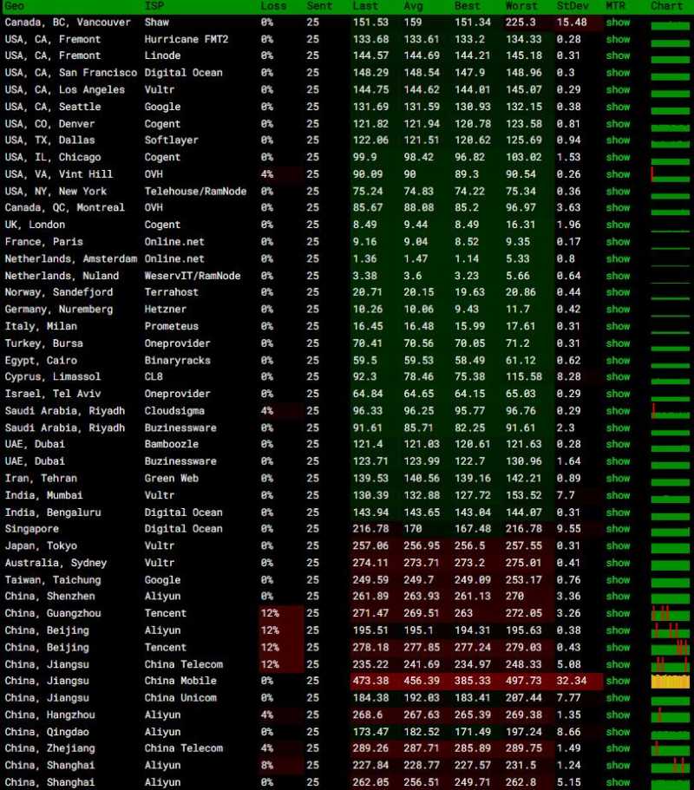The image size is (694, 790).
Task: Open the show link for Hetzner Nuremberg
Action: (x=618, y=310)
